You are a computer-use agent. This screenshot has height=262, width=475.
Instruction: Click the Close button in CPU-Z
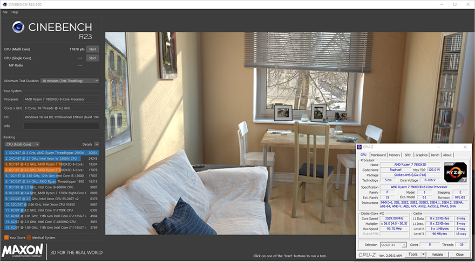pos(459,254)
